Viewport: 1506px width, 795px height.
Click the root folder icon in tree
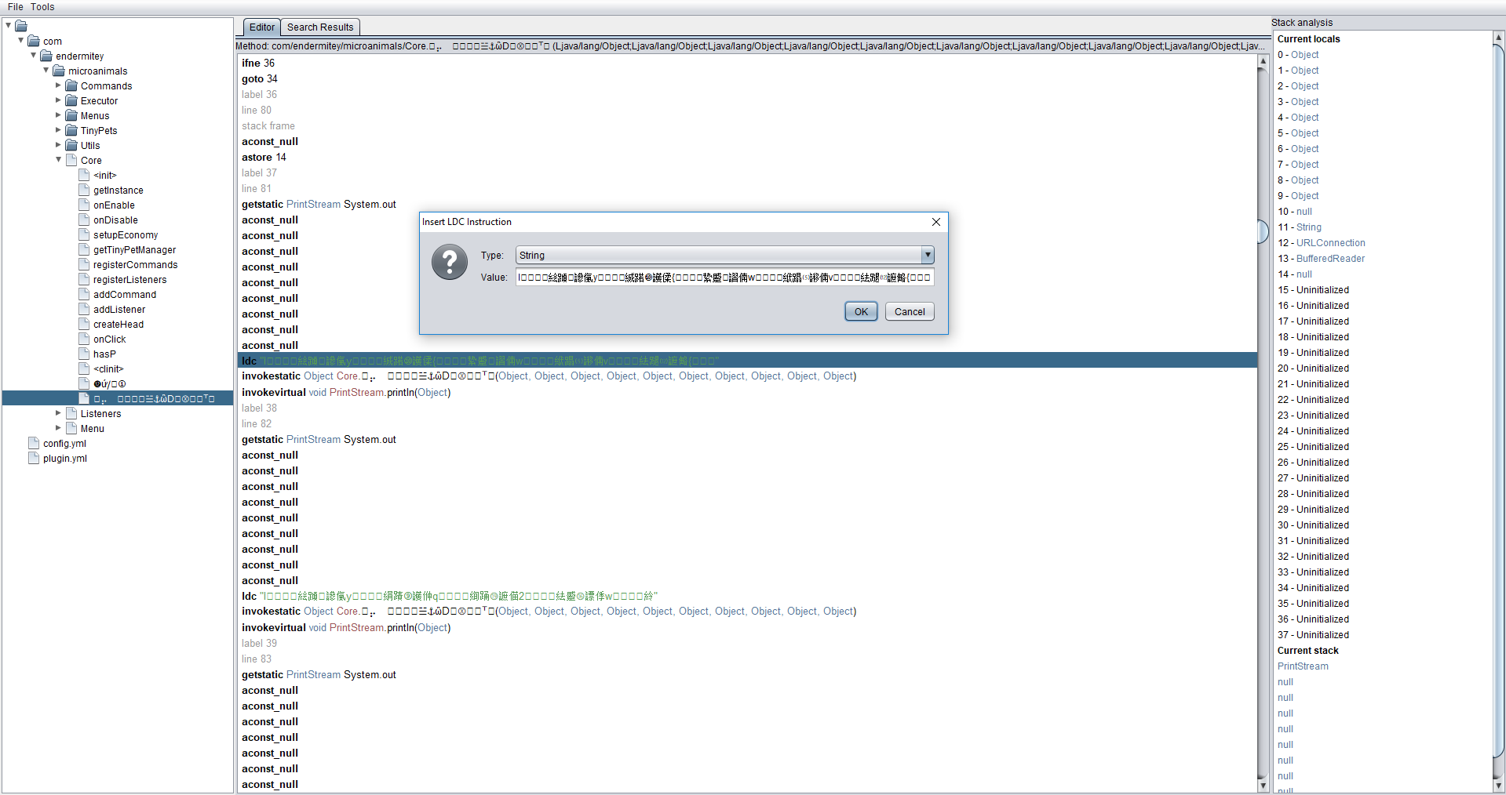21,27
